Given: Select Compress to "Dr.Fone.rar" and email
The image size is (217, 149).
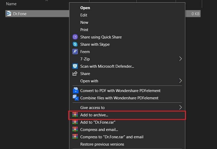Looking at the screenshot, I should (112, 137).
